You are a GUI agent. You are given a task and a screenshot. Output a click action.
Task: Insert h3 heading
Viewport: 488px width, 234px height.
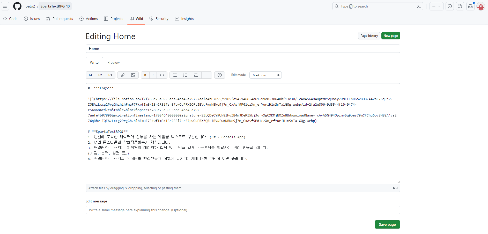[x=110, y=75]
